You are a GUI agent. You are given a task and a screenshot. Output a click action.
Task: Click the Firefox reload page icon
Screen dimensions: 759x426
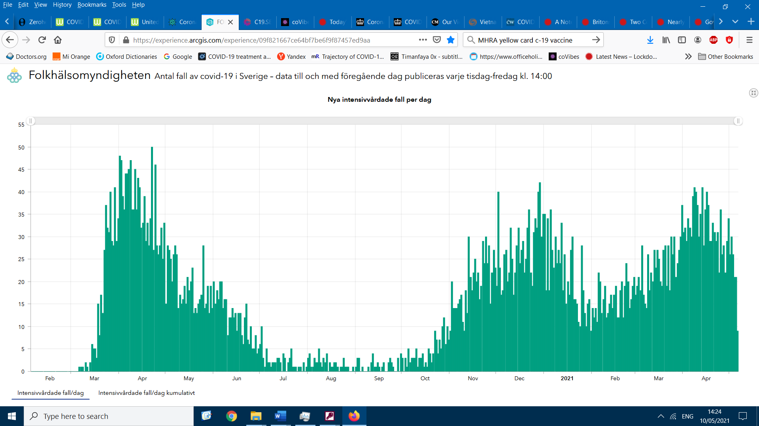tap(42, 40)
